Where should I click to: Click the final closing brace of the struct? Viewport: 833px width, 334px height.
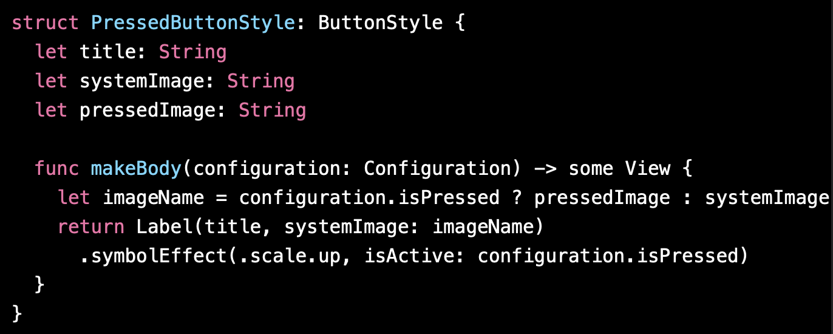coord(17,314)
